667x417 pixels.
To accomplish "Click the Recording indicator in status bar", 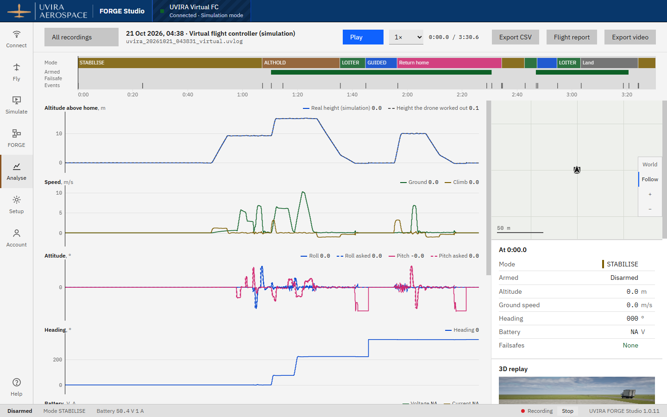I will pos(537,411).
